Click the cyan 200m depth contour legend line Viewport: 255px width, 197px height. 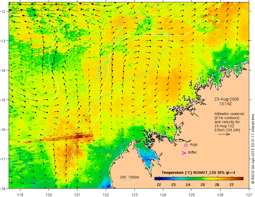pos(125,180)
